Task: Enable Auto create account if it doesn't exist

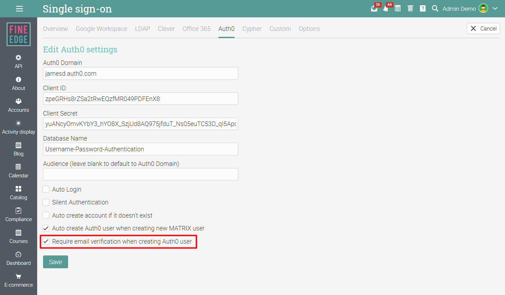Action: (x=46, y=215)
